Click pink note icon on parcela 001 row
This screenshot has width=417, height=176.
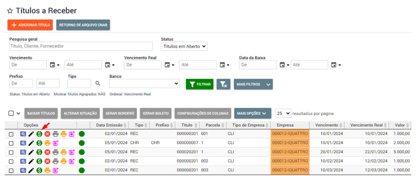(x=72, y=134)
